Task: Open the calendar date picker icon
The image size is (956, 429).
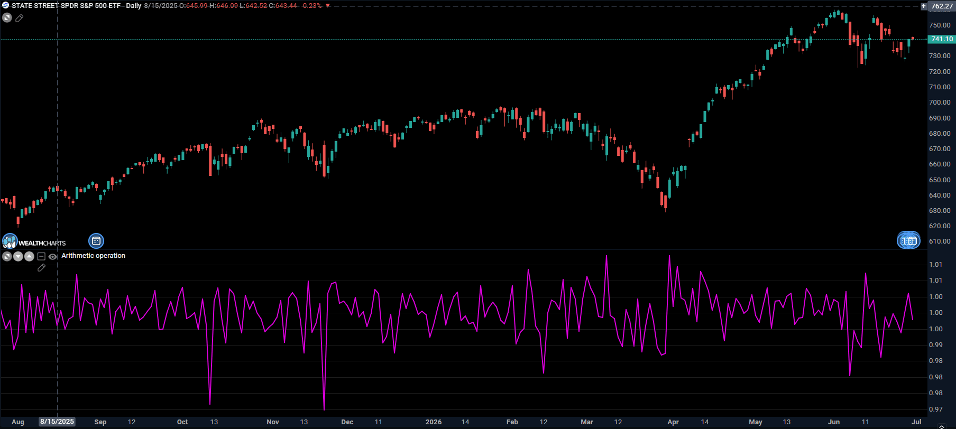Action: tap(96, 241)
